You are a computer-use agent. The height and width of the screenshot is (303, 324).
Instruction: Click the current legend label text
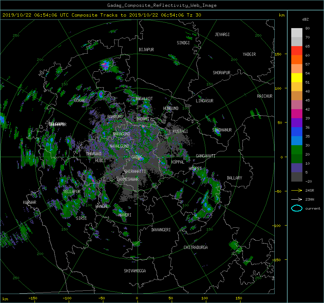click(312, 209)
